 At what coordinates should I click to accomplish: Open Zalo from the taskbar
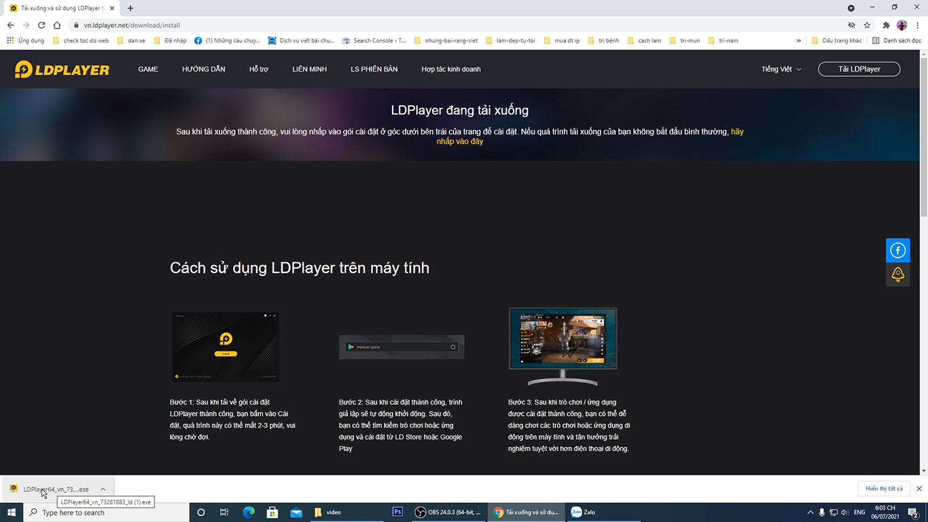(583, 512)
